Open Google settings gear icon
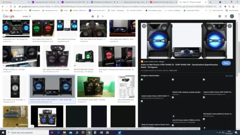240x135 pixels. 219,16
